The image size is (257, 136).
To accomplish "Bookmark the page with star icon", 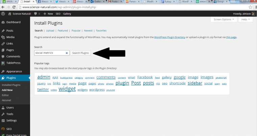I will point(250,7).
